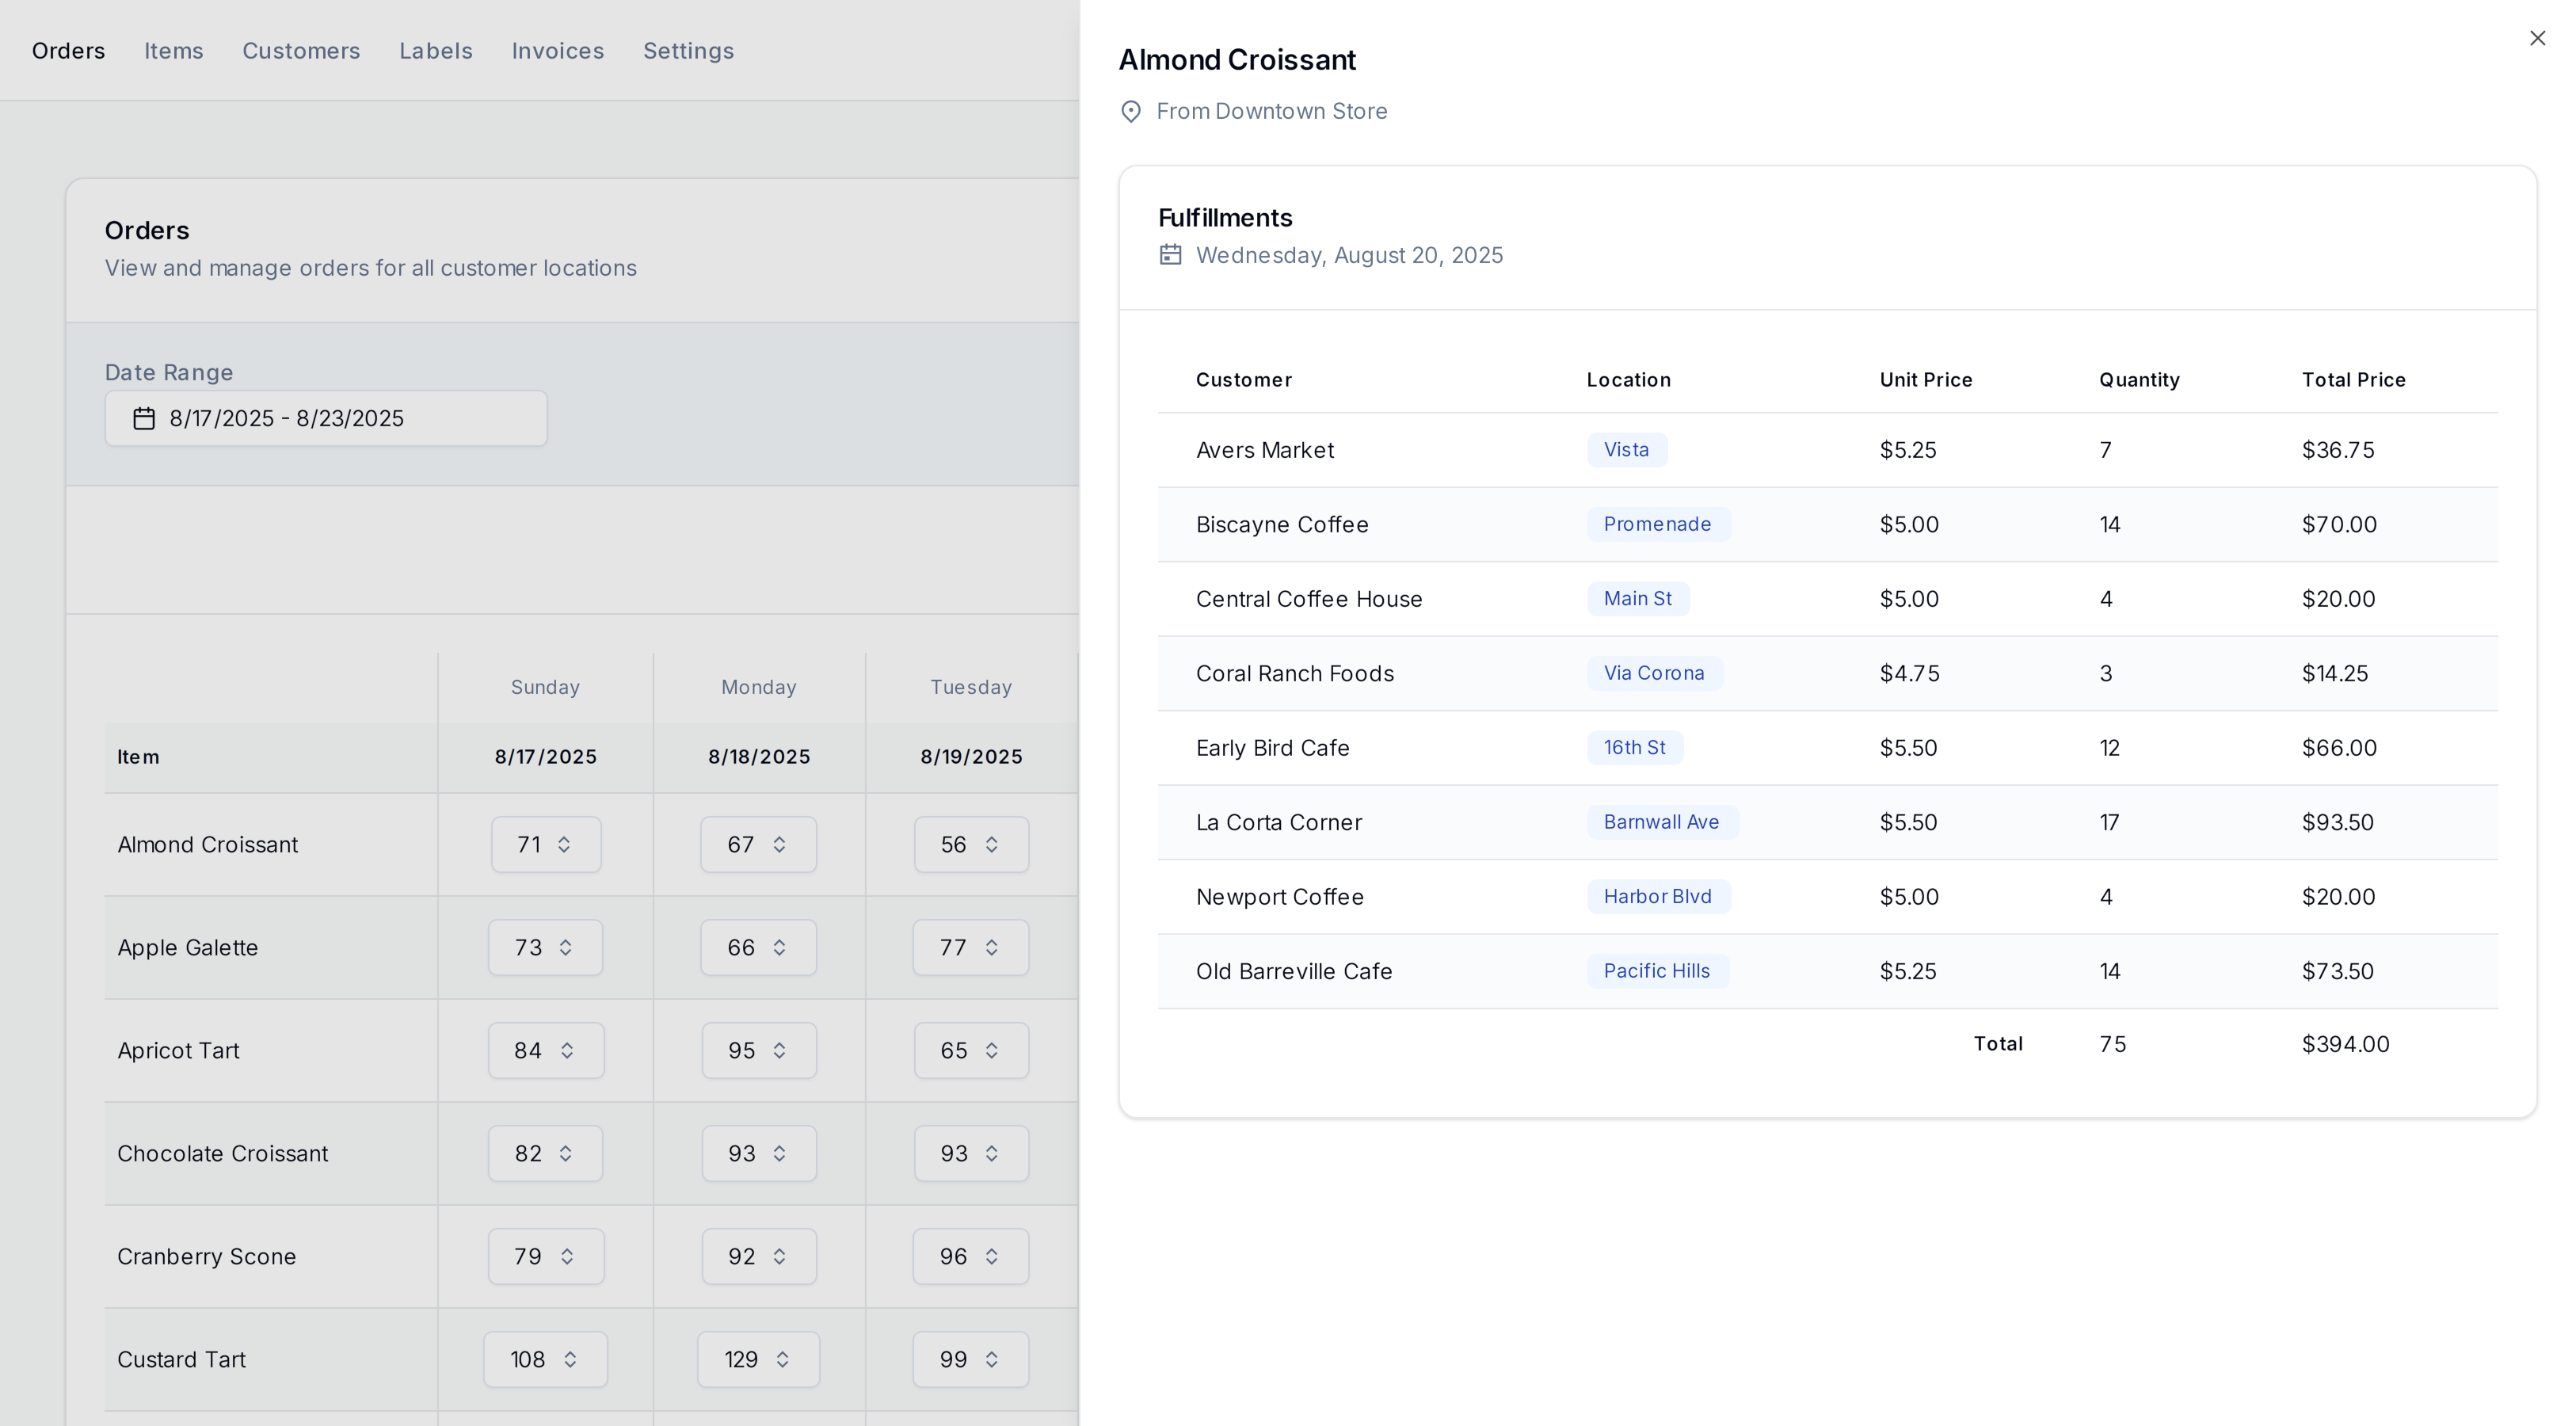Open the date range picker 8/17/2025 - 8/23/2025
This screenshot has height=1426, width=2576.
point(326,418)
